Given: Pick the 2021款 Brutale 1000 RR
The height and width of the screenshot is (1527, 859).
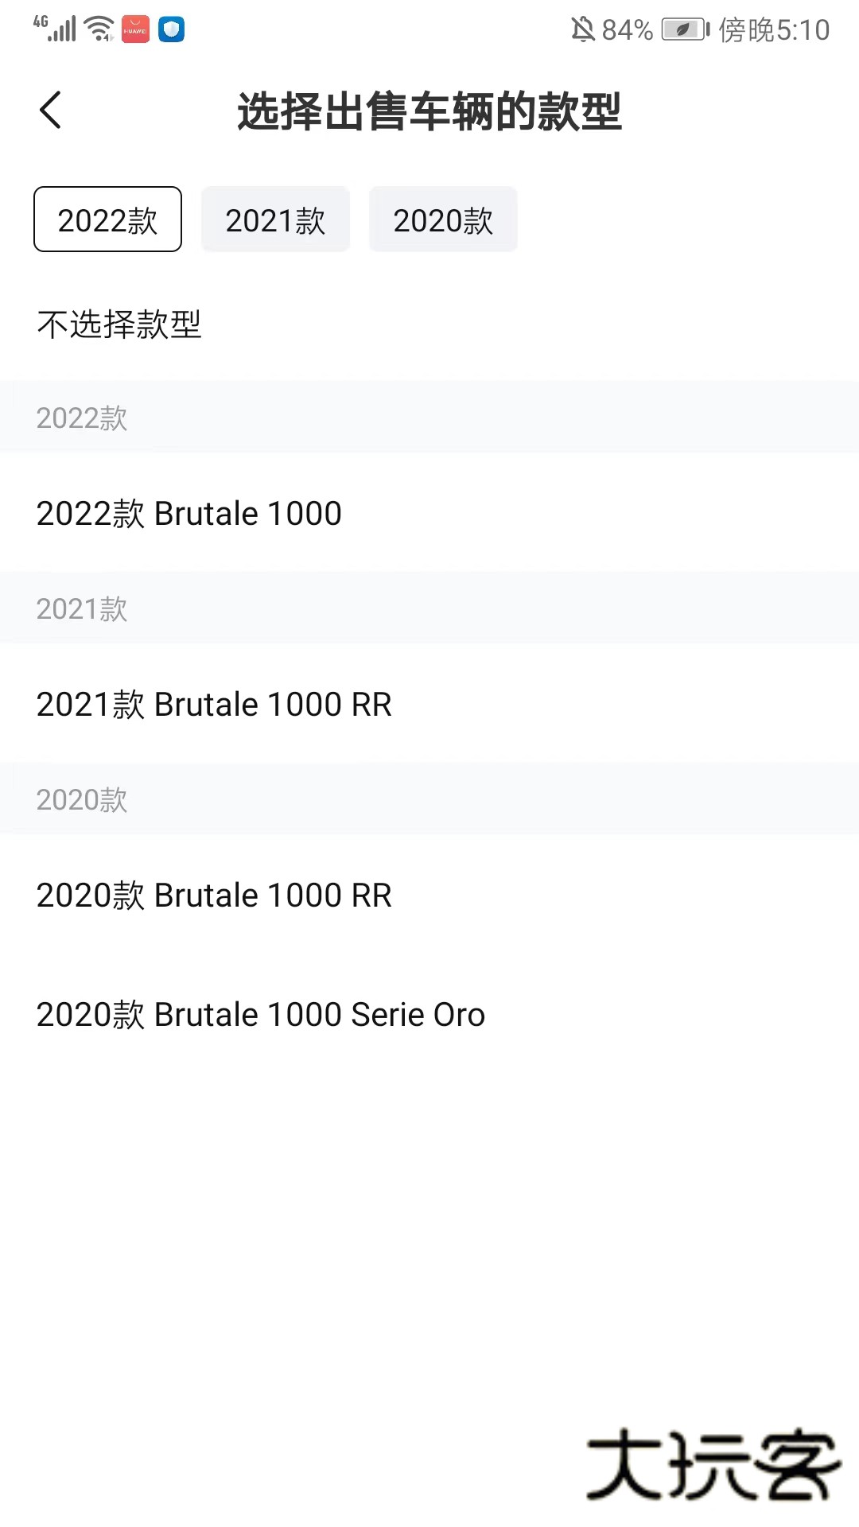Looking at the screenshot, I should pos(214,705).
